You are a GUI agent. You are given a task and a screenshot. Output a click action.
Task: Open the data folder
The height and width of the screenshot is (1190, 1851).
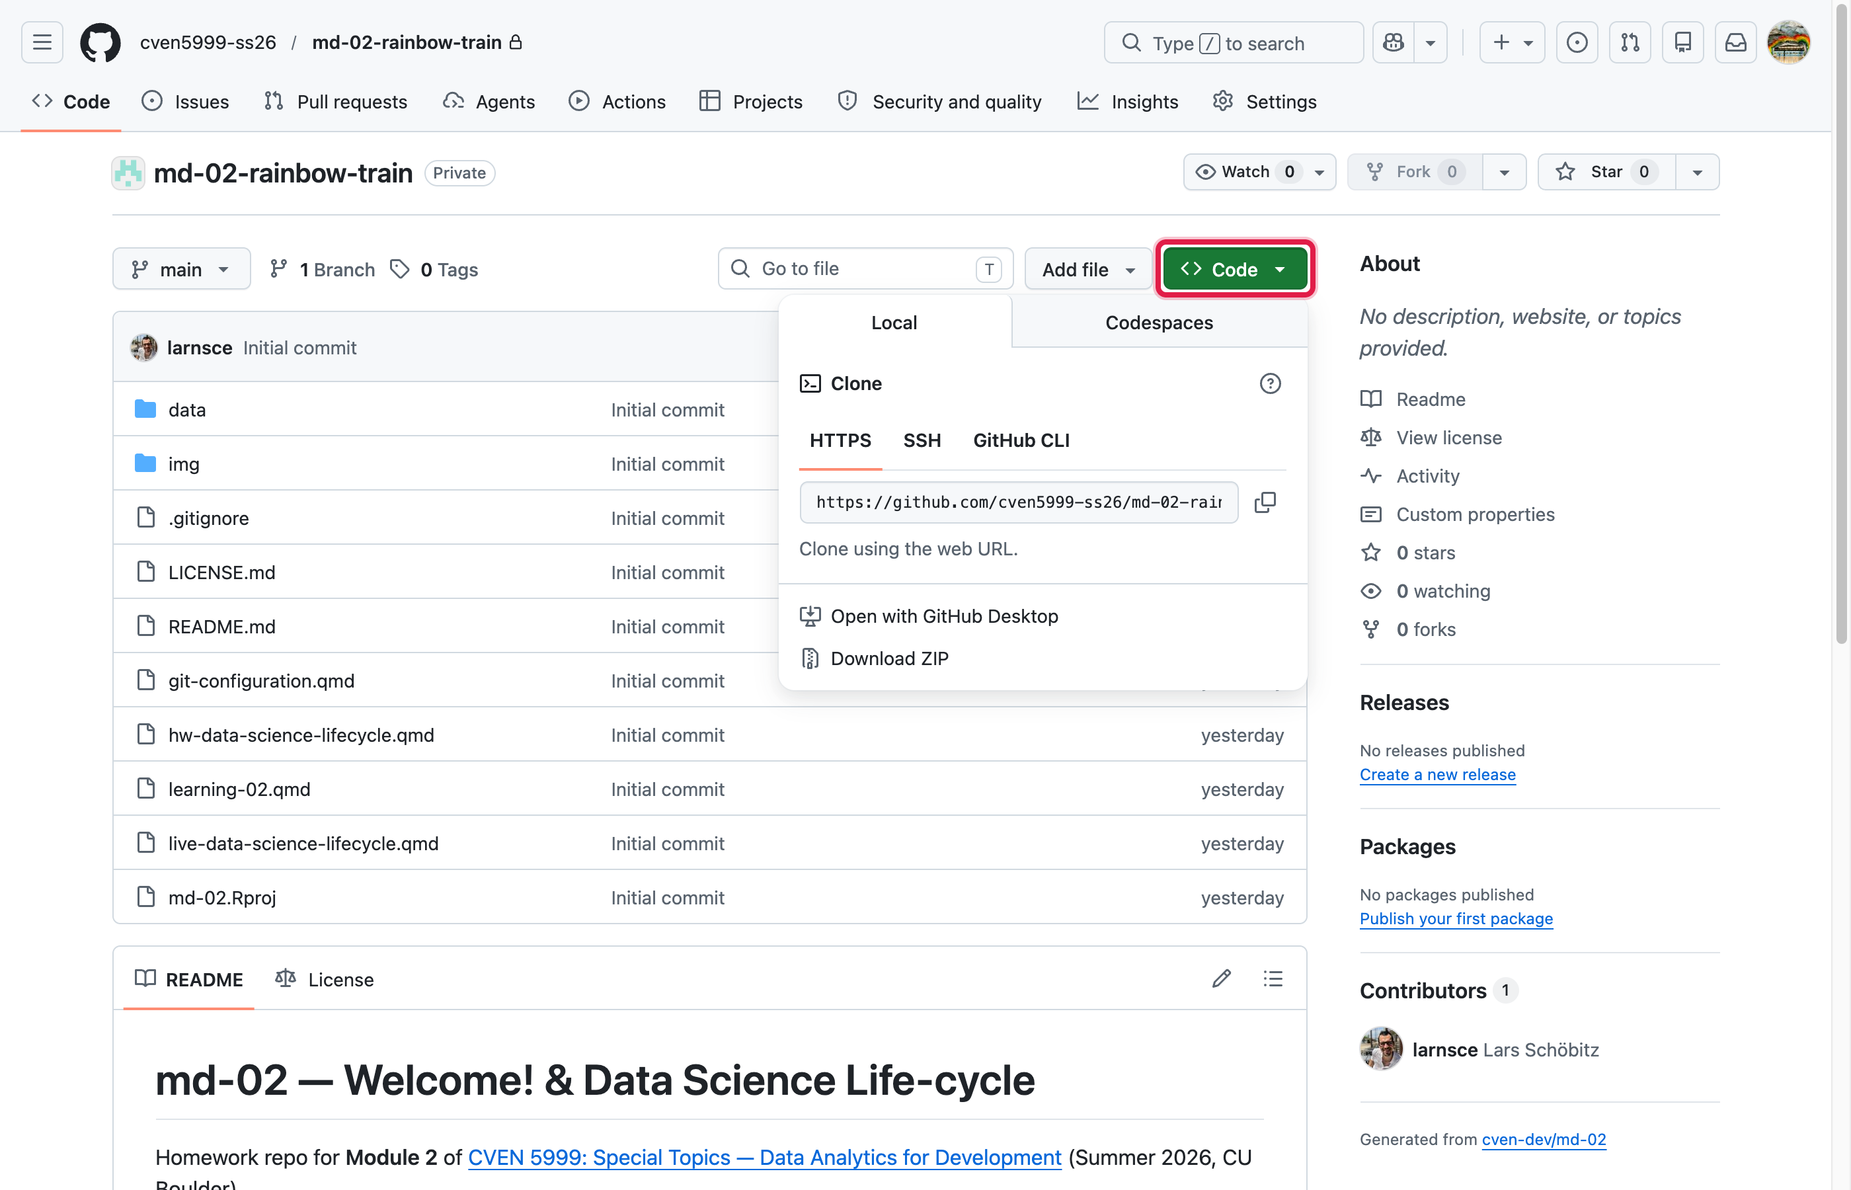tap(187, 409)
